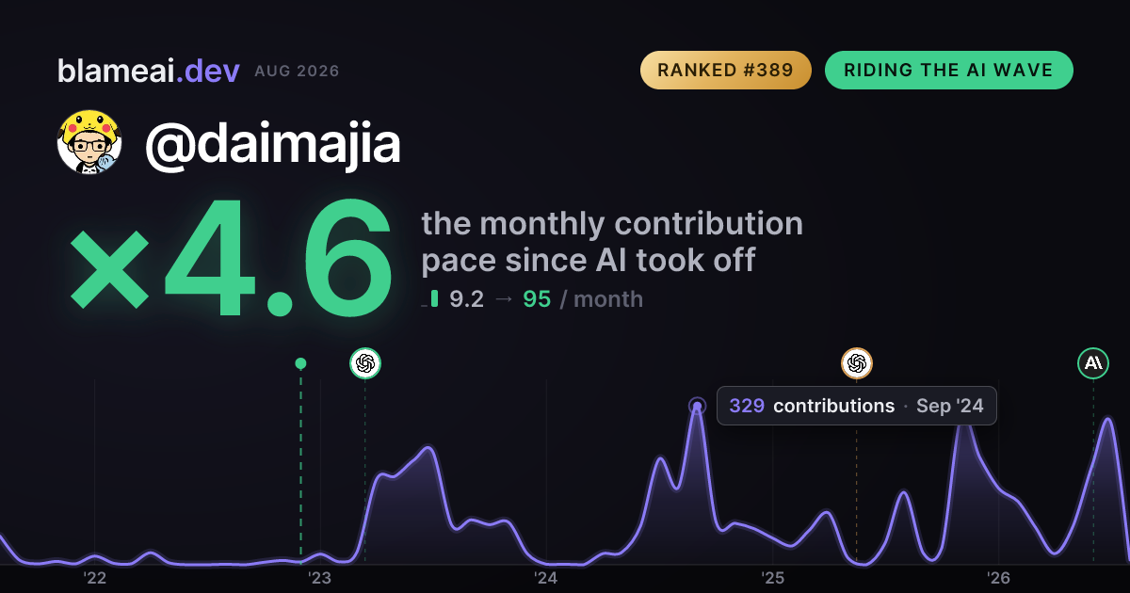The height and width of the screenshot is (593, 1130).
Task: Click the RIDING THE AI WAVE badge
Action: click(948, 71)
